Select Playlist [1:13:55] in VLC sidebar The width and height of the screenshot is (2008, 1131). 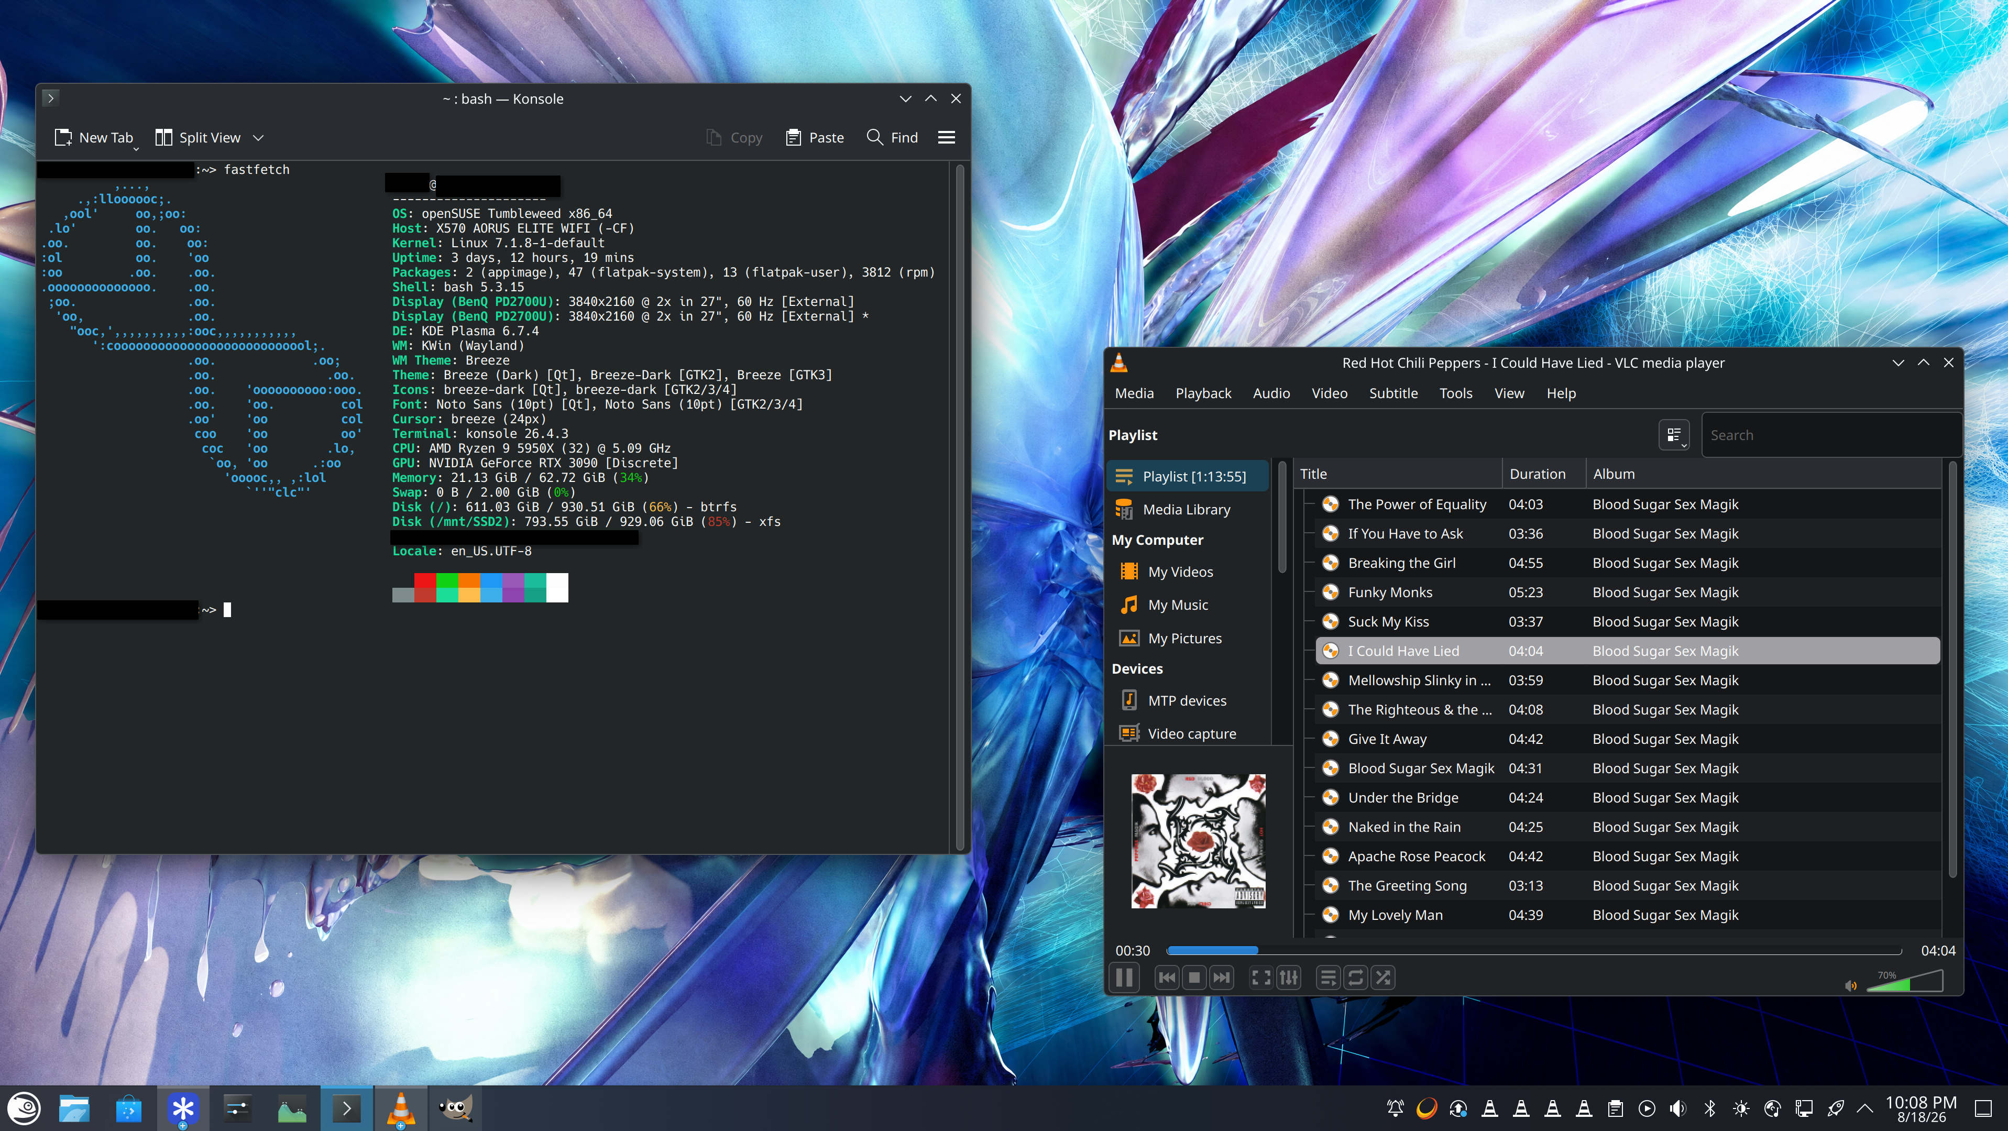1187,476
